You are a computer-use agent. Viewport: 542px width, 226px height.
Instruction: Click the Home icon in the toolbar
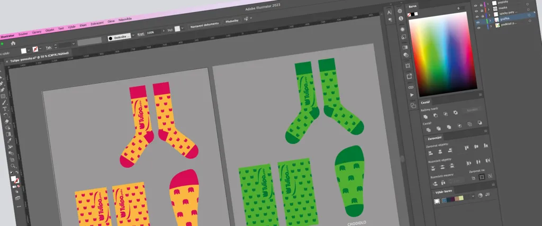point(13,43)
